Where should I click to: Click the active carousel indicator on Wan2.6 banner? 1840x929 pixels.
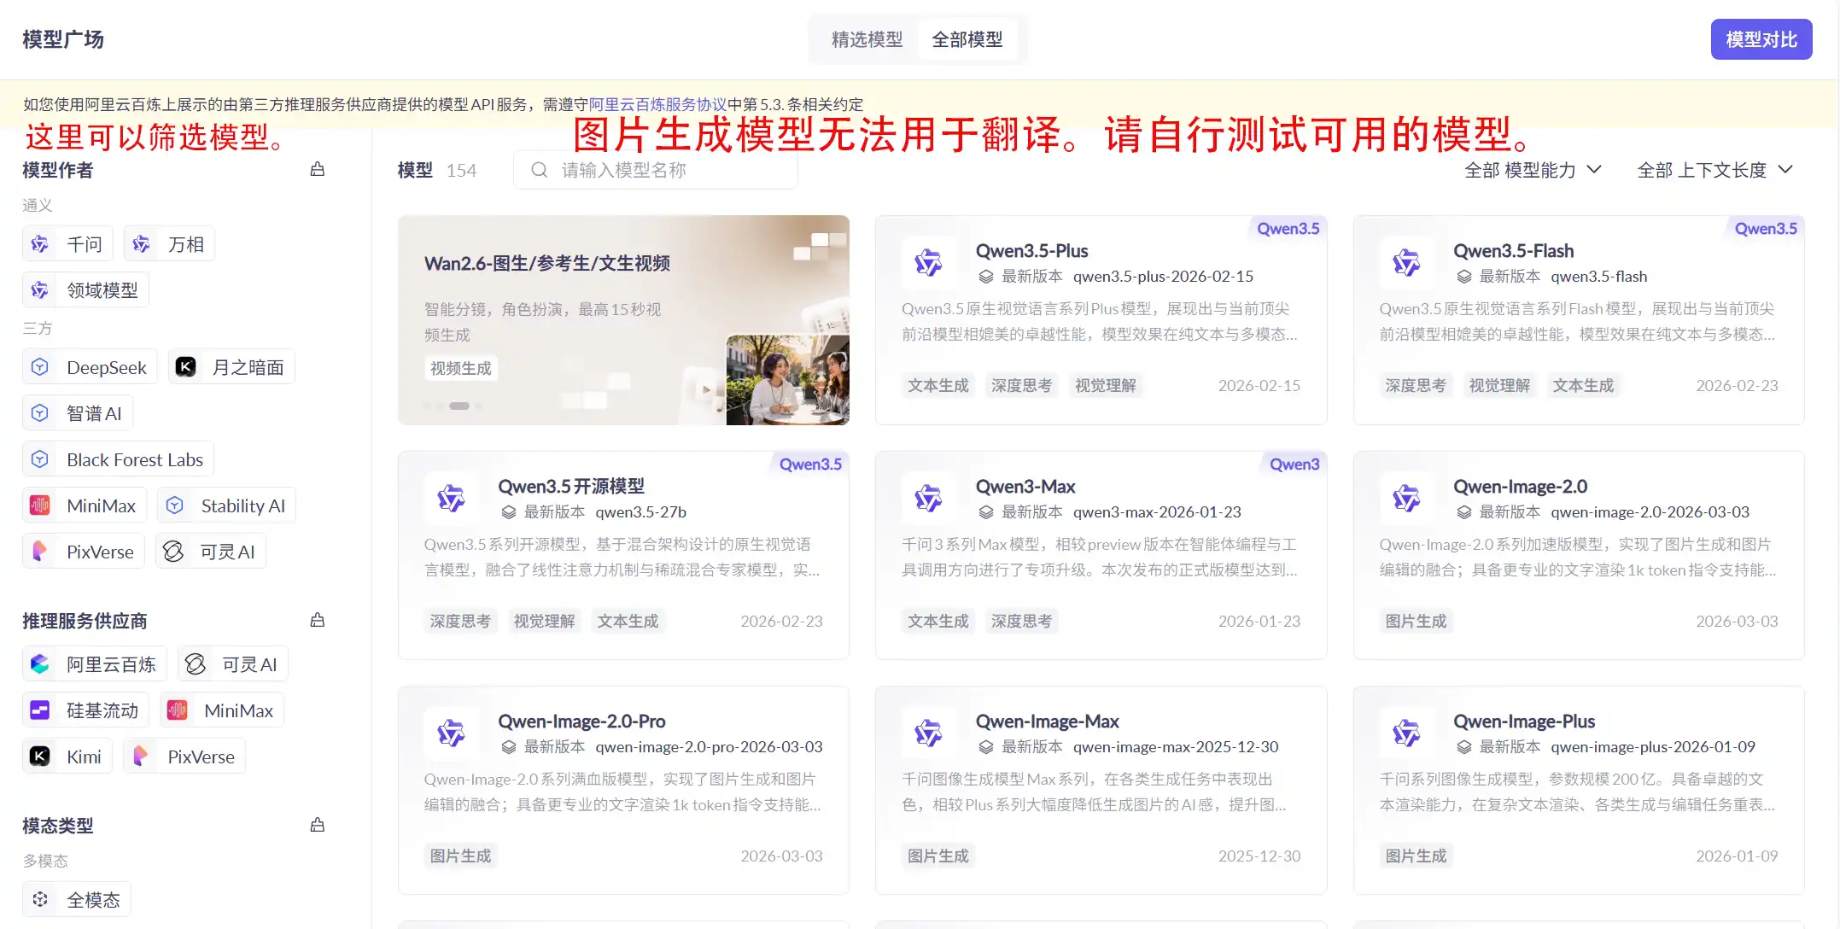point(459,406)
